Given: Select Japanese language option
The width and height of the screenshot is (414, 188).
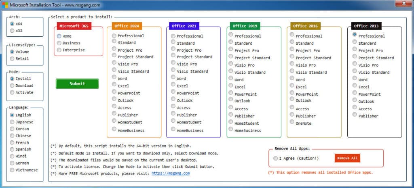Looking at the screenshot, I should (12, 122).
